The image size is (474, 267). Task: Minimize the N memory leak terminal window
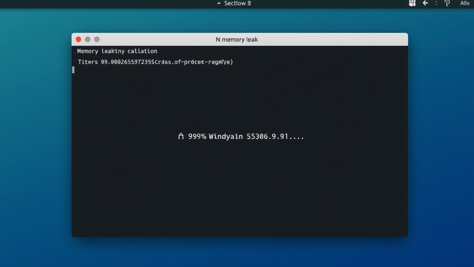tap(87, 39)
